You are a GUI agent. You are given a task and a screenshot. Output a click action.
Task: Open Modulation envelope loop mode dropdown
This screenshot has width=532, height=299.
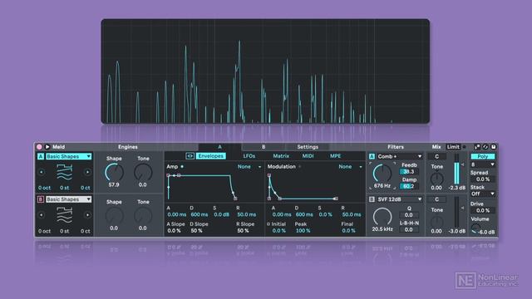click(351, 167)
